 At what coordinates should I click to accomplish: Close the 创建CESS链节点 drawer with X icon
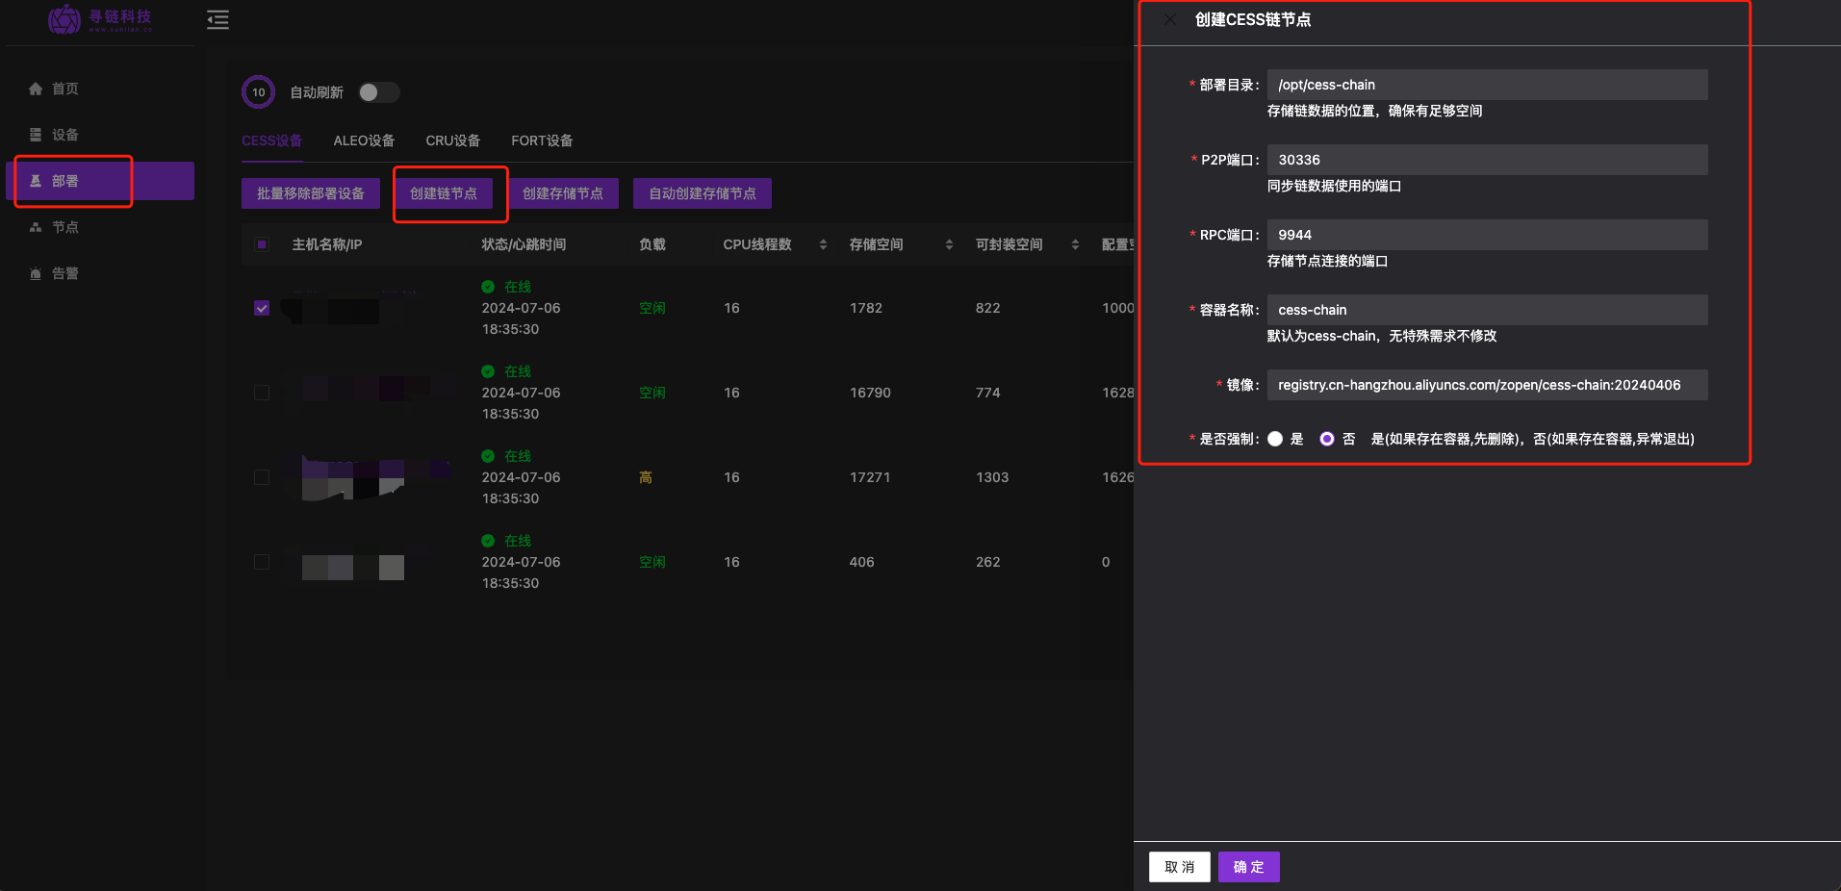(1169, 19)
